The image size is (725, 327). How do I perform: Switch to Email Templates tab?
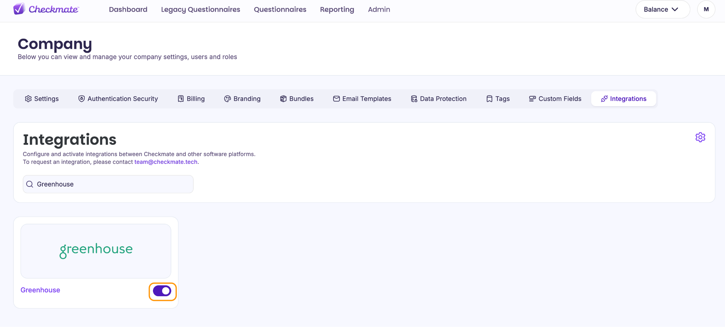tap(362, 99)
